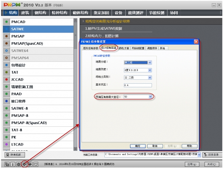Select the 能效测评 top menu tab
Screen dimensions: 224x169
(136, 13)
